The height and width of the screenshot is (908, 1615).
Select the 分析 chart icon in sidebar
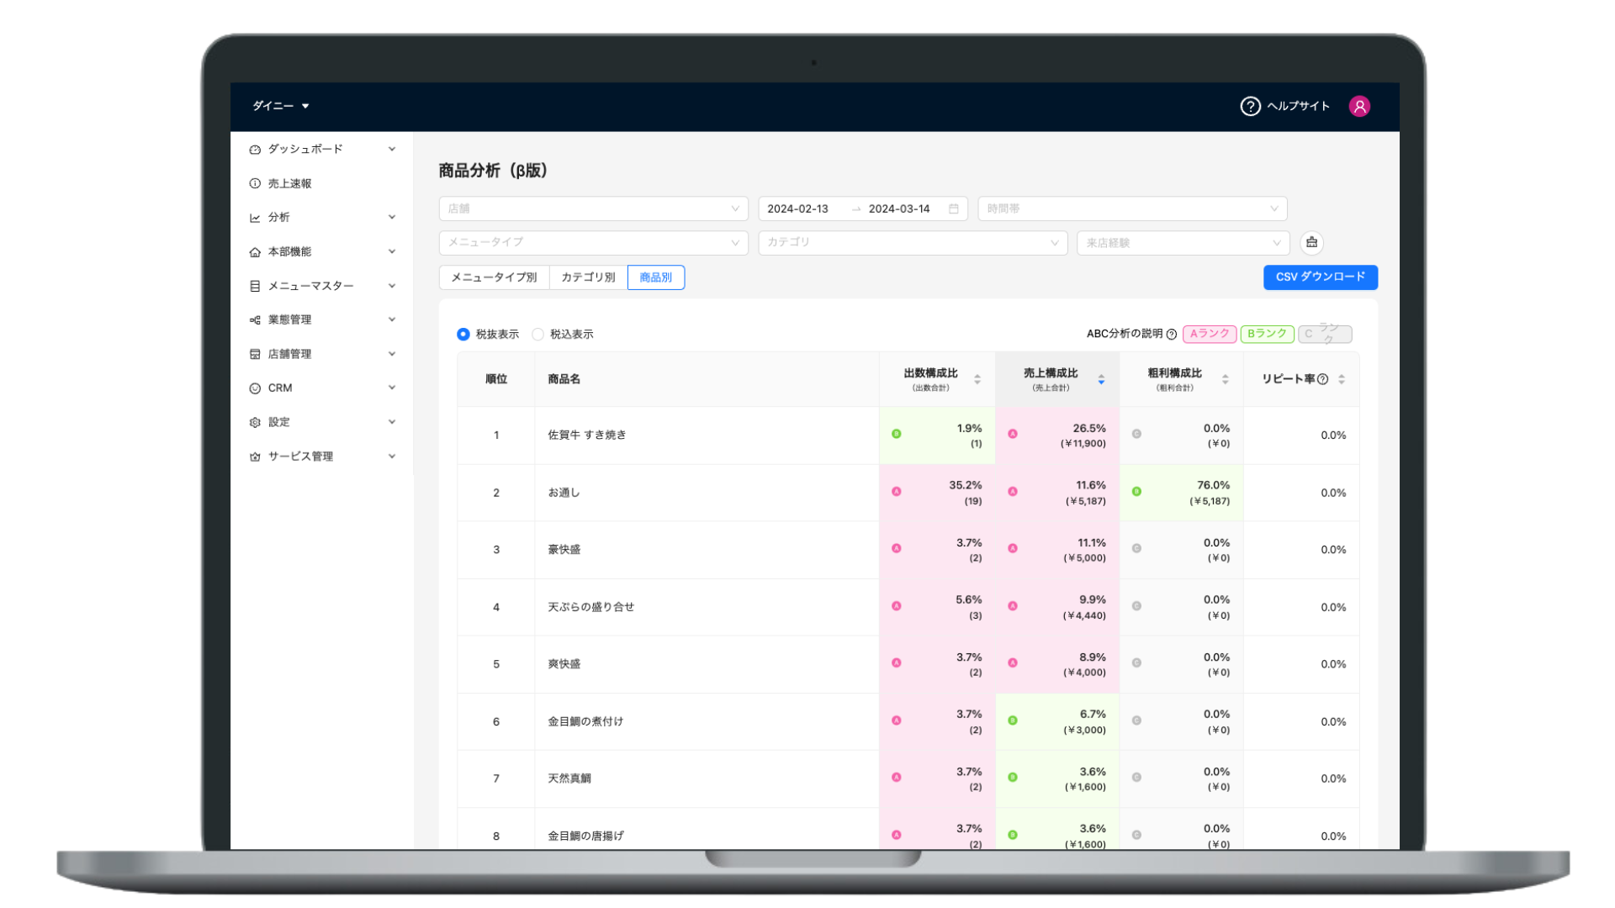click(255, 217)
